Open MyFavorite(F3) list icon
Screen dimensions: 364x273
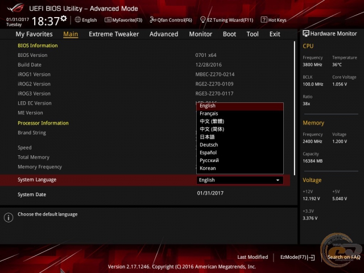(x=107, y=20)
